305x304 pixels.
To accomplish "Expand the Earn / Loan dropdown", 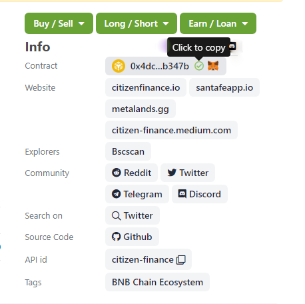I will tap(218, 23).
